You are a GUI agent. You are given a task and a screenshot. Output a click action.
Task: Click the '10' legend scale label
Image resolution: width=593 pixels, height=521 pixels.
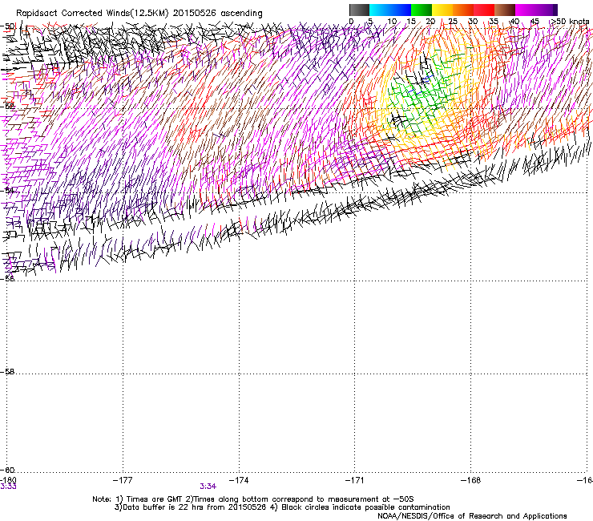click(x=392, y=21)
